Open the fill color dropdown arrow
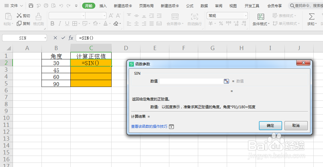The width and height of the screenshot is (323, 167). pyautogui.click(x=100, y=24)
